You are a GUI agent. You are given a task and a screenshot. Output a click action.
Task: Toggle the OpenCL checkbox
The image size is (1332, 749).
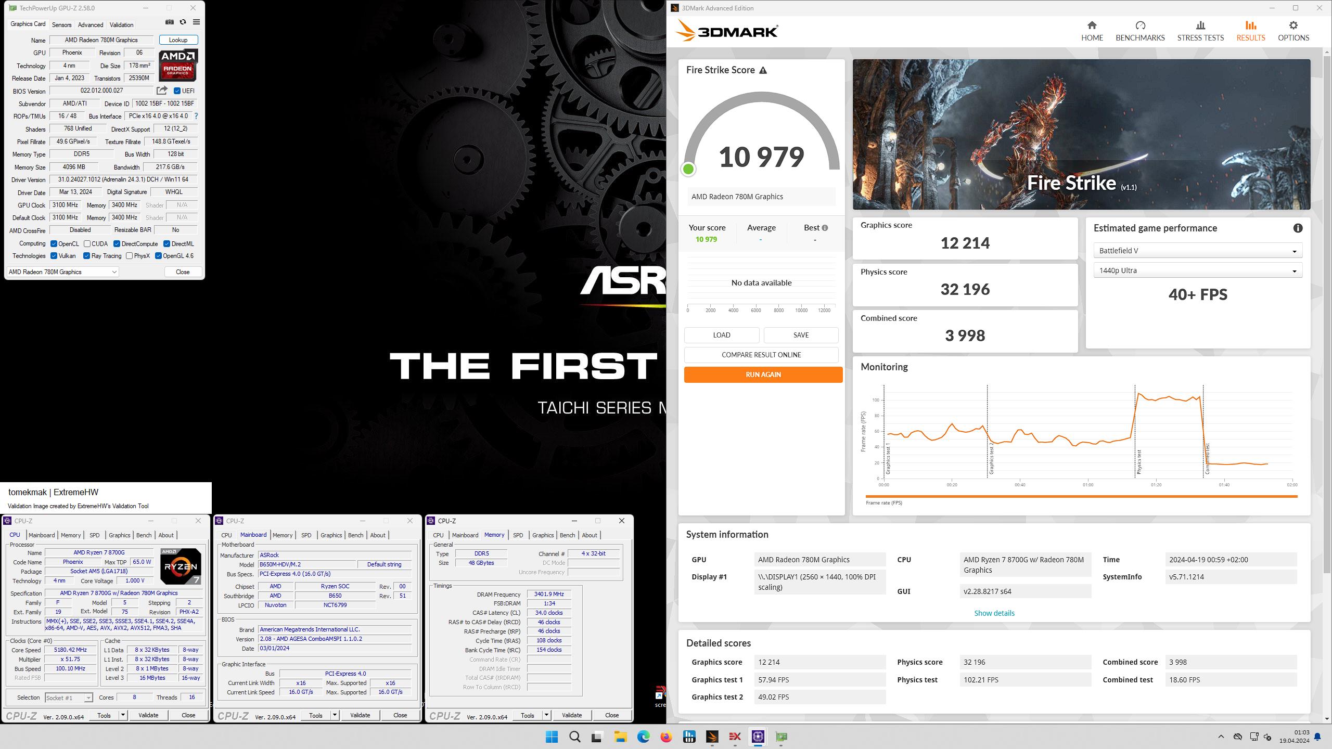pos(54,243)
